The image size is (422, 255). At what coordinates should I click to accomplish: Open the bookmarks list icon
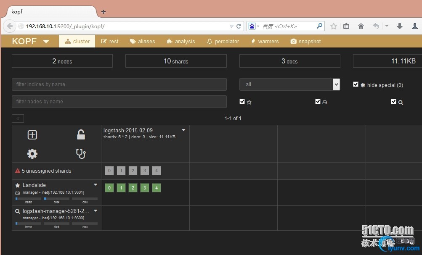[346, 26]
